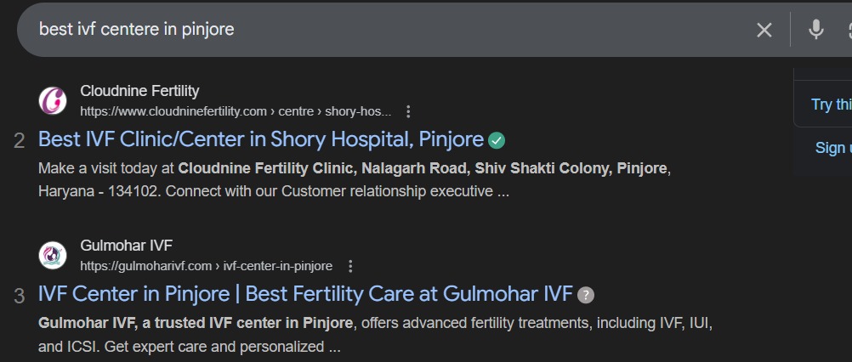852x362 pixels.
Task: Click the cloudninefertility.com URL breadcrumb
Action: coord(236,111)
